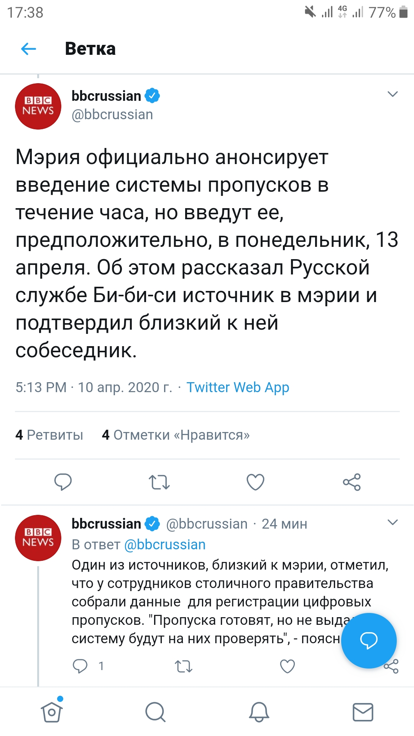The width and height of the screenshot is (414, 736).
Task: Like the main tweet with heart icon
Action: tap(255, 482)
